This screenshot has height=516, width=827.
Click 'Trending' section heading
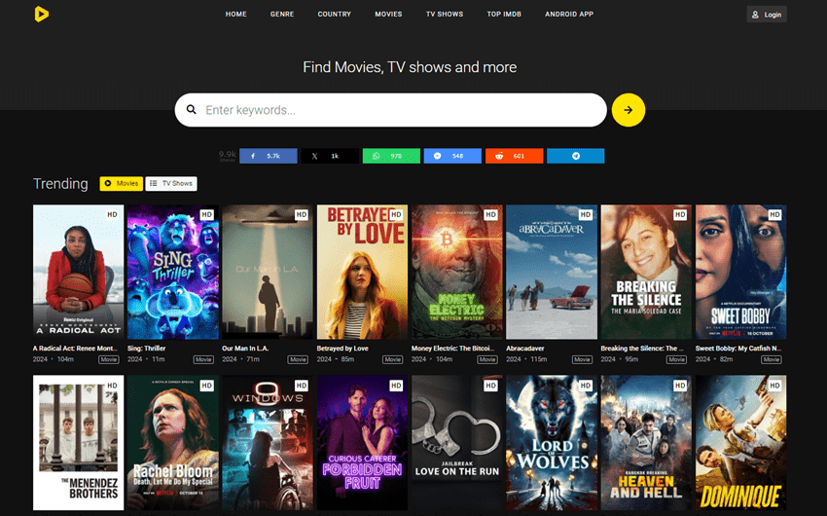(60, 184)
